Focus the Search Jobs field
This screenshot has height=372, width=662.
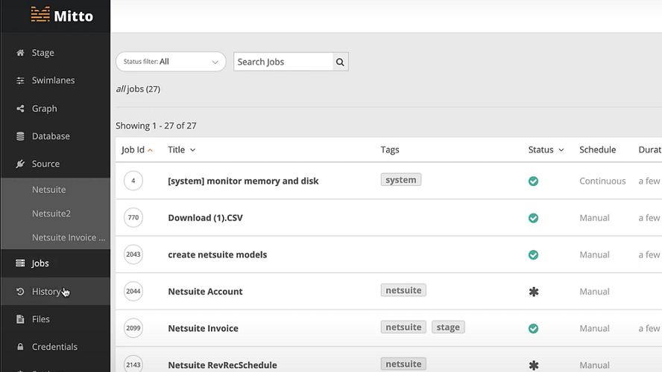coord(283,62)
